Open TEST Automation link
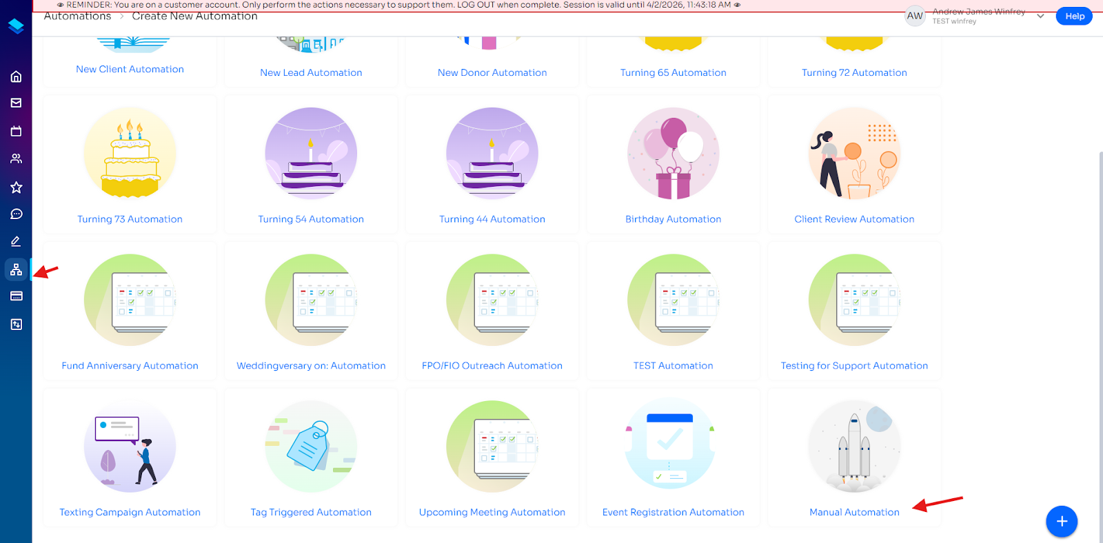 point(674,366)
